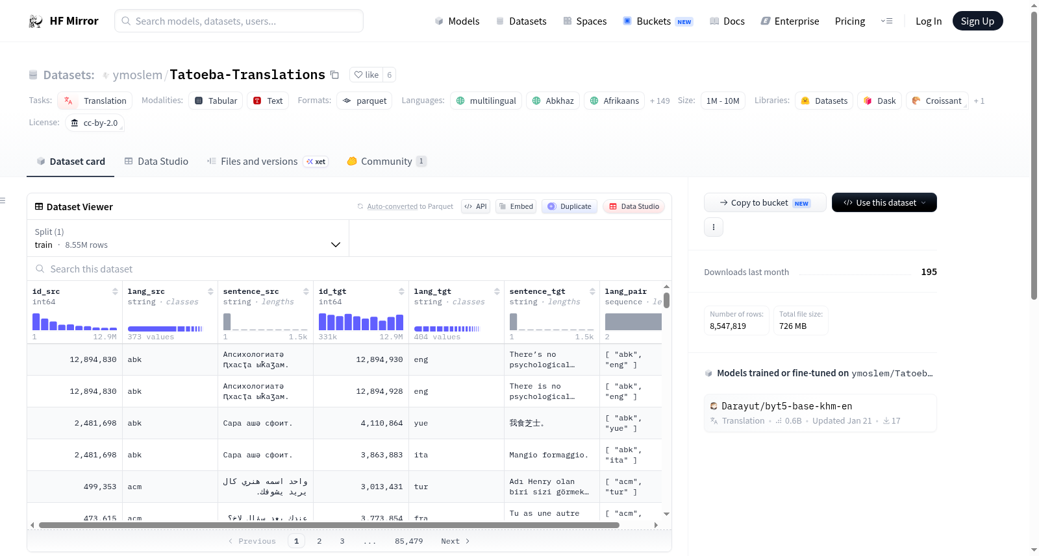
Task: Open Docs in the top navigation
Action: (x=727, y=21)
